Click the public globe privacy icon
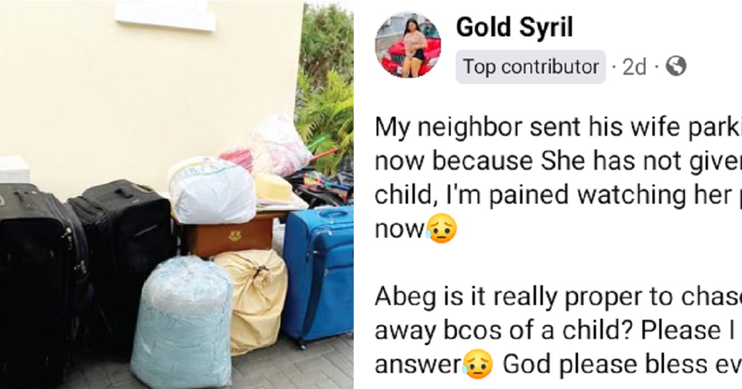The image size is (742, 389). (x=676, y=66)
